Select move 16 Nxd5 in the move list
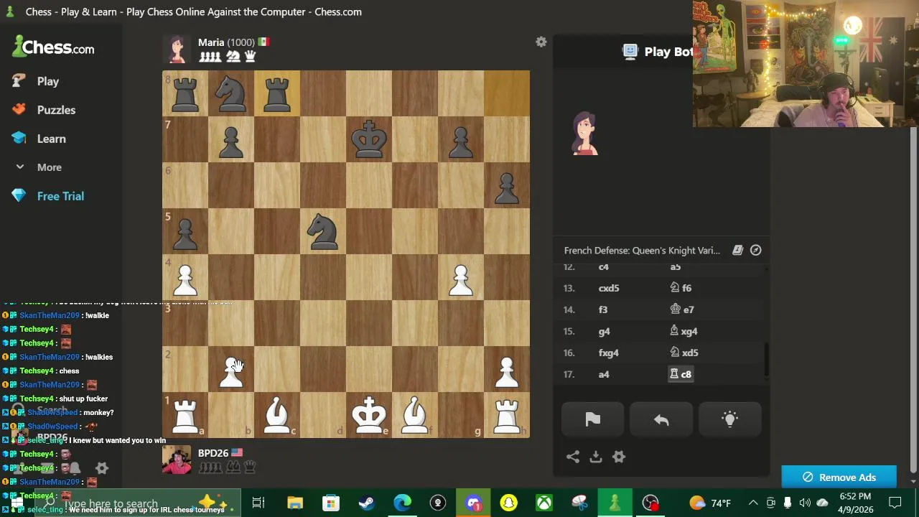Viewport: 919px width, 517px height. point(684,353)
